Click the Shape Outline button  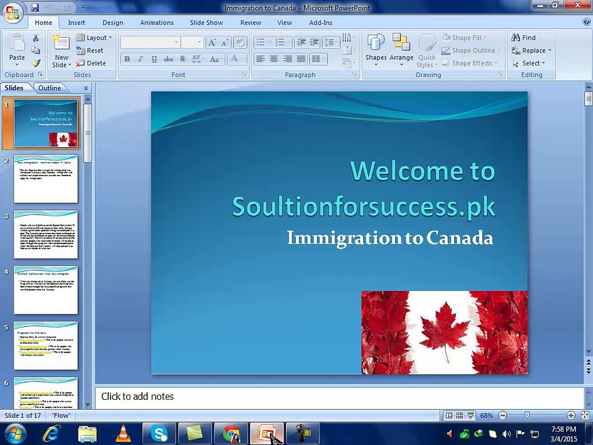471,50
